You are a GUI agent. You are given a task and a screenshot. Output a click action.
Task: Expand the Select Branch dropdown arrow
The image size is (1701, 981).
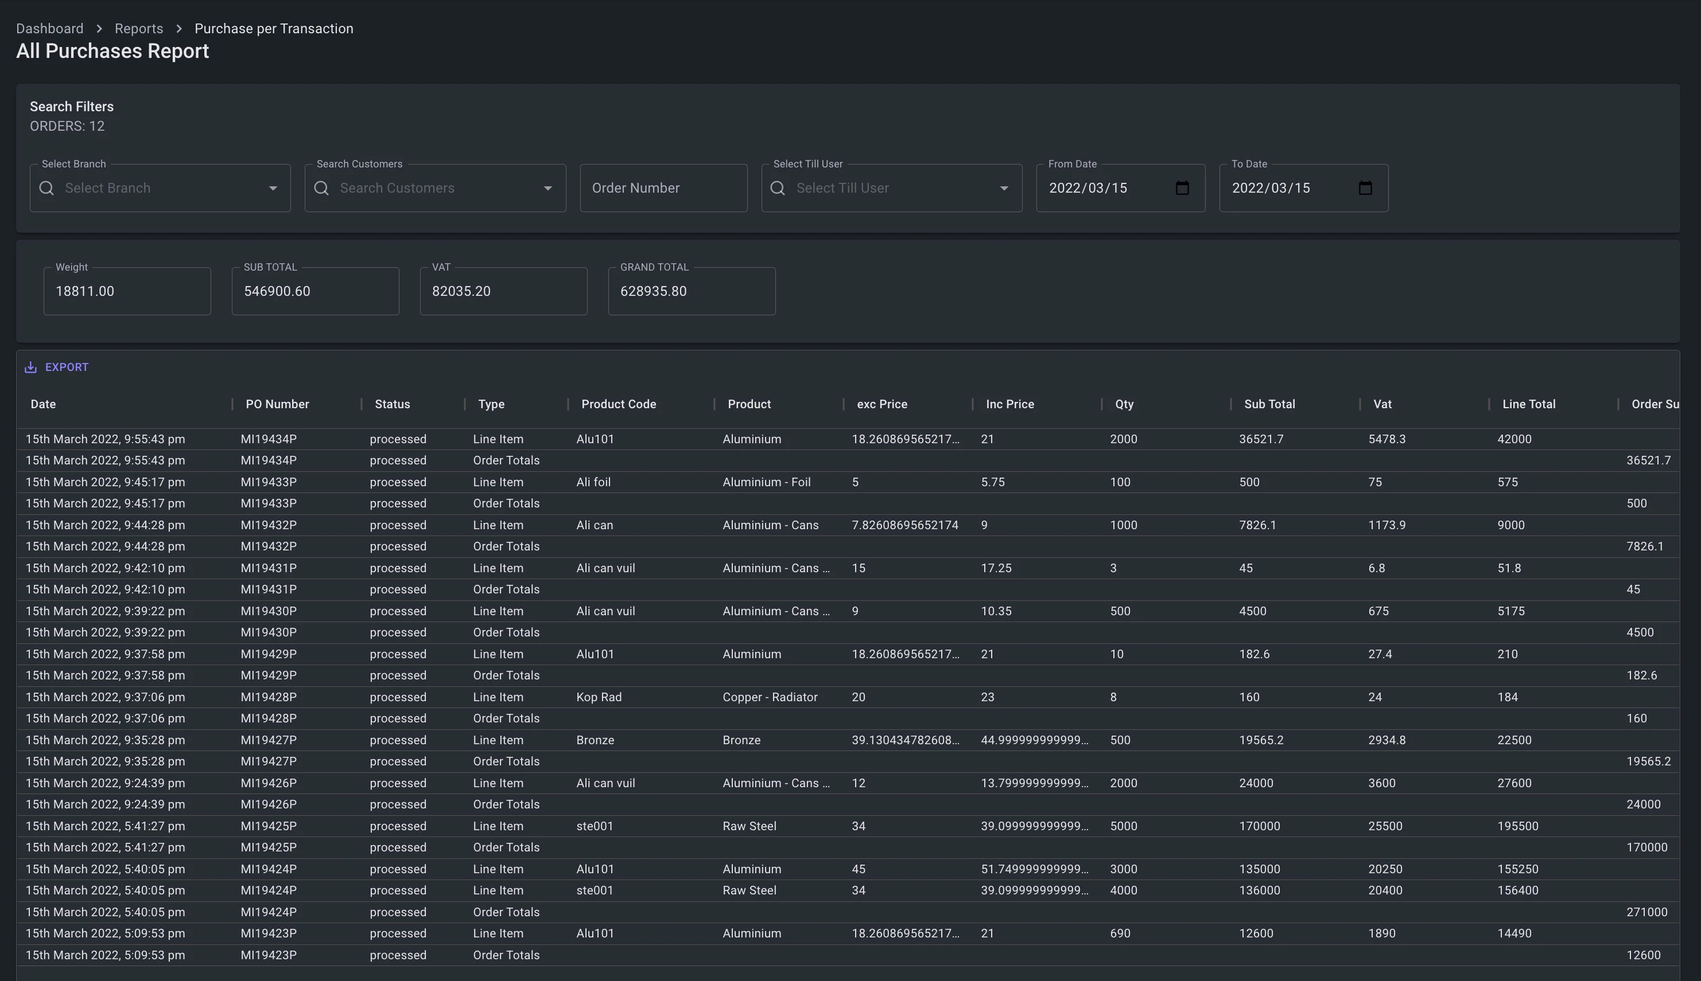coord(273,188)
